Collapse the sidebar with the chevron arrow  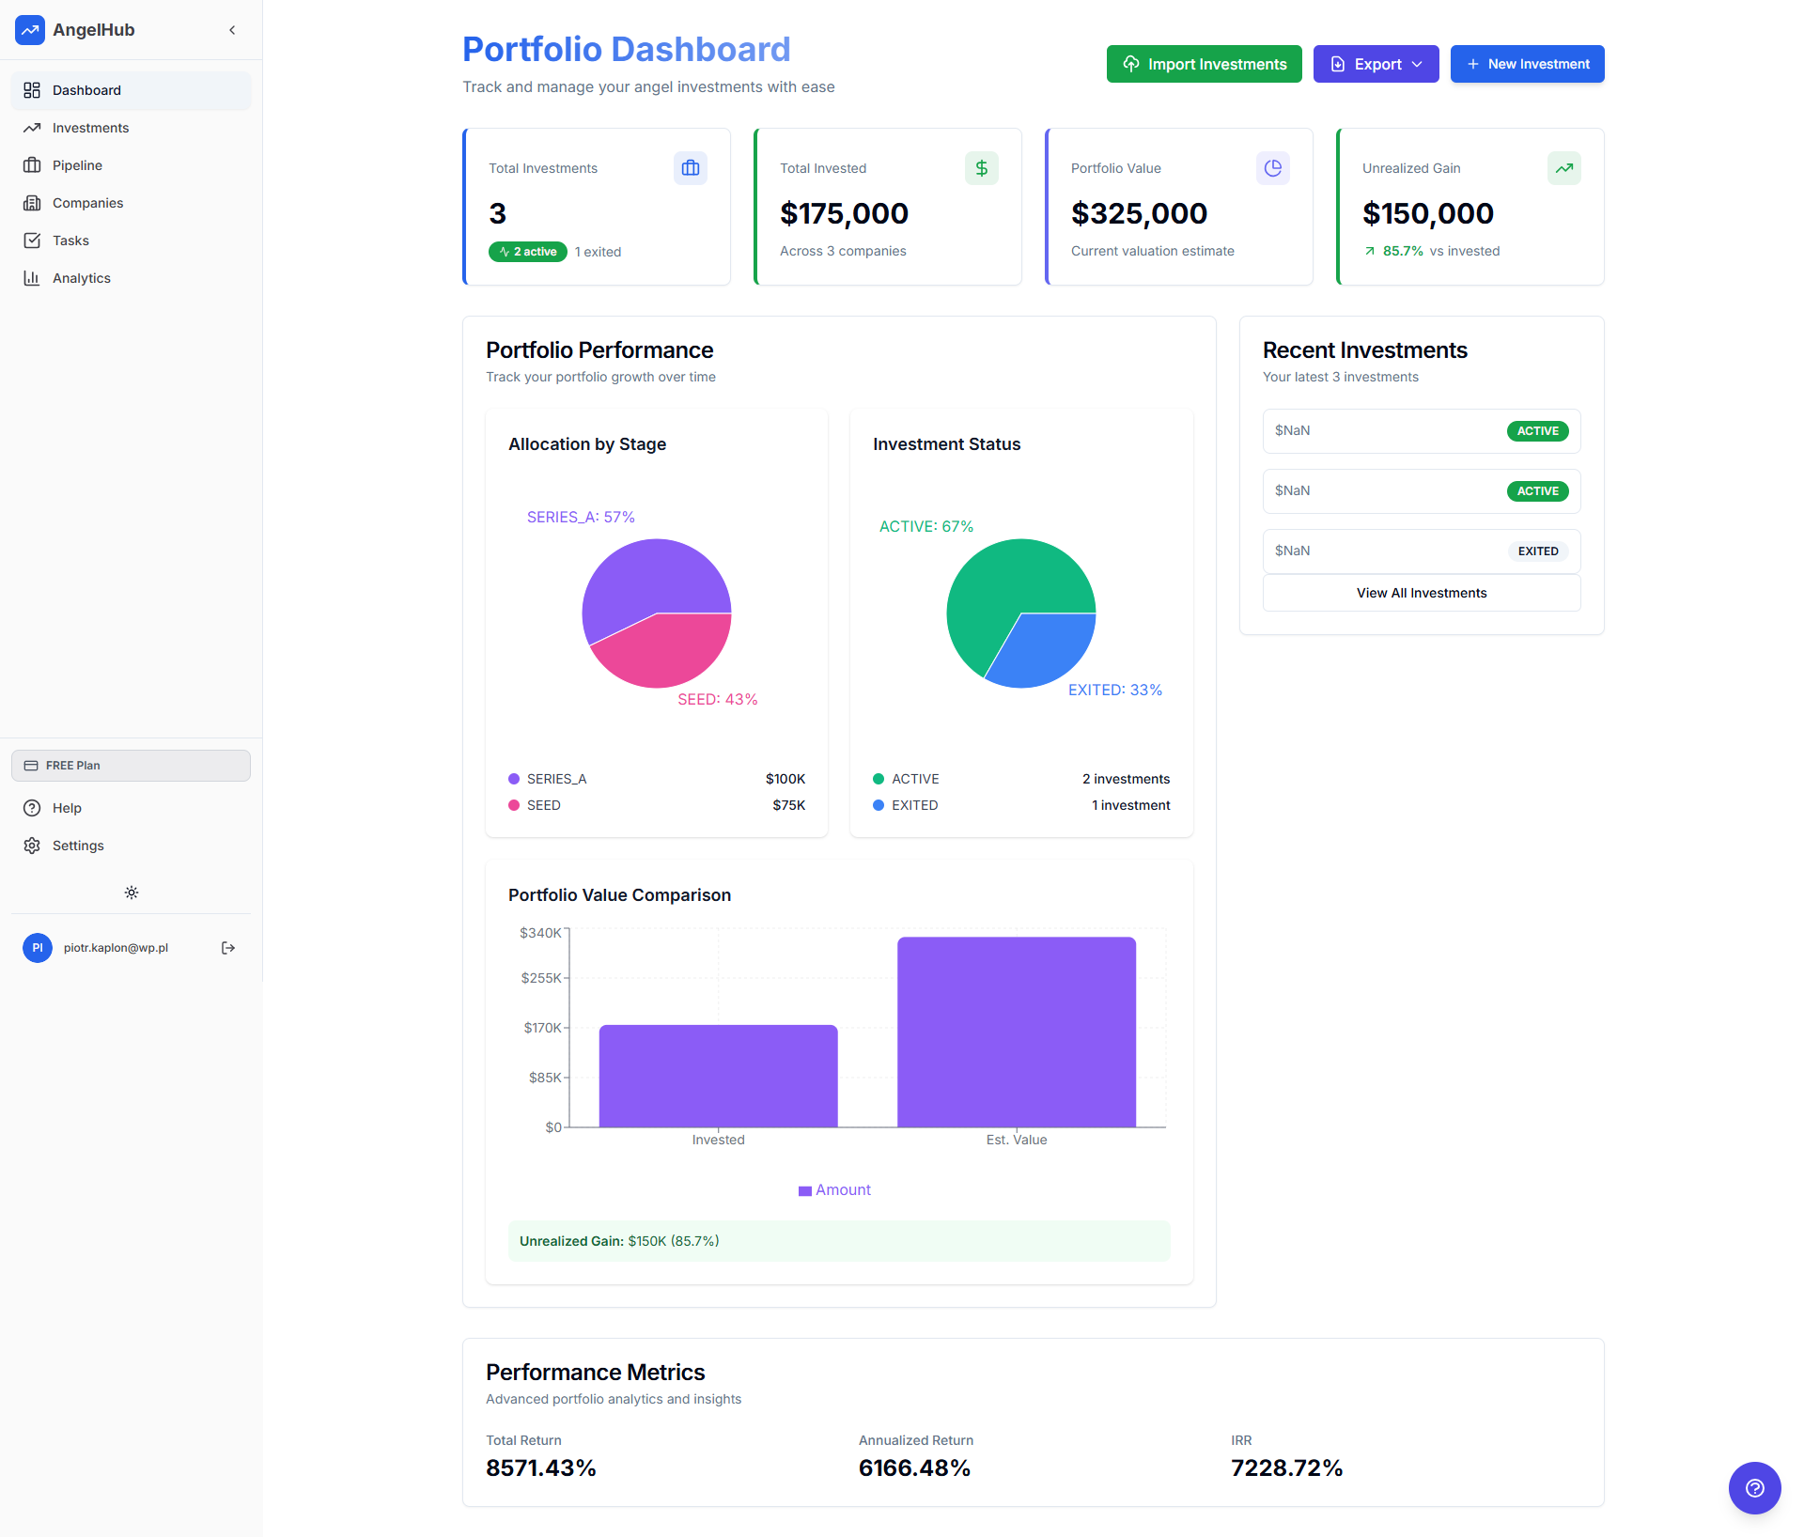(x=232, y=29)
